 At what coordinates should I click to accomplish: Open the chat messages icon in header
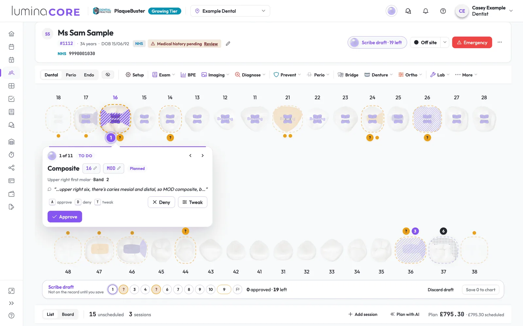pyautogui.click(x=408, y=11)
